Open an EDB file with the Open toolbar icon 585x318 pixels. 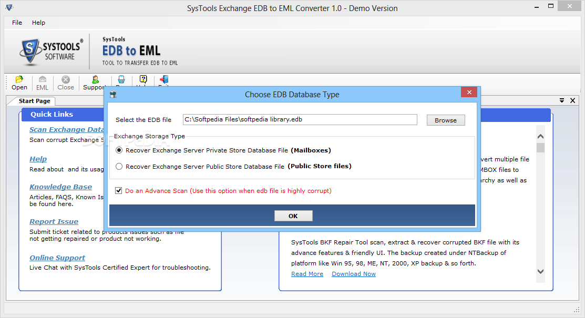pos(19,83)
